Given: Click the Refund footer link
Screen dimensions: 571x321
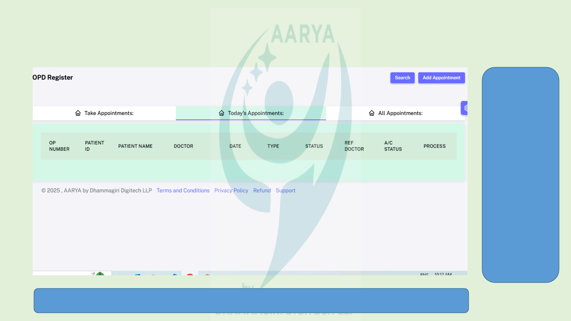Looking at the screenshot, I should 262,191.
